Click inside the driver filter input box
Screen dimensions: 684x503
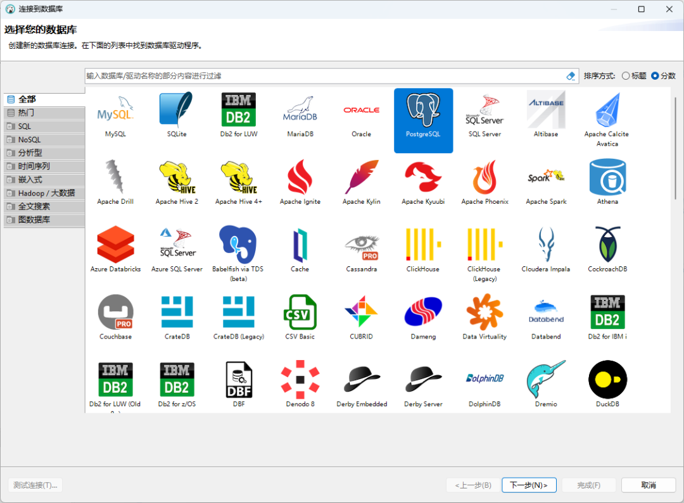[x=317, y=75]
